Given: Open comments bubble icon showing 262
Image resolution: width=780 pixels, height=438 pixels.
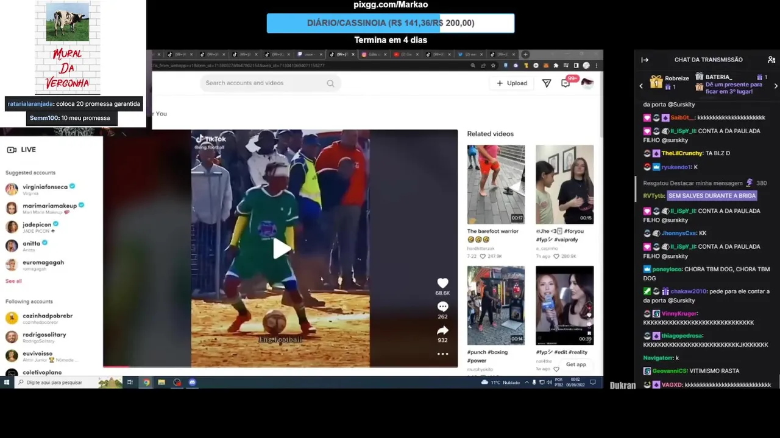Looking at the screenshot, I should (442, 307).
